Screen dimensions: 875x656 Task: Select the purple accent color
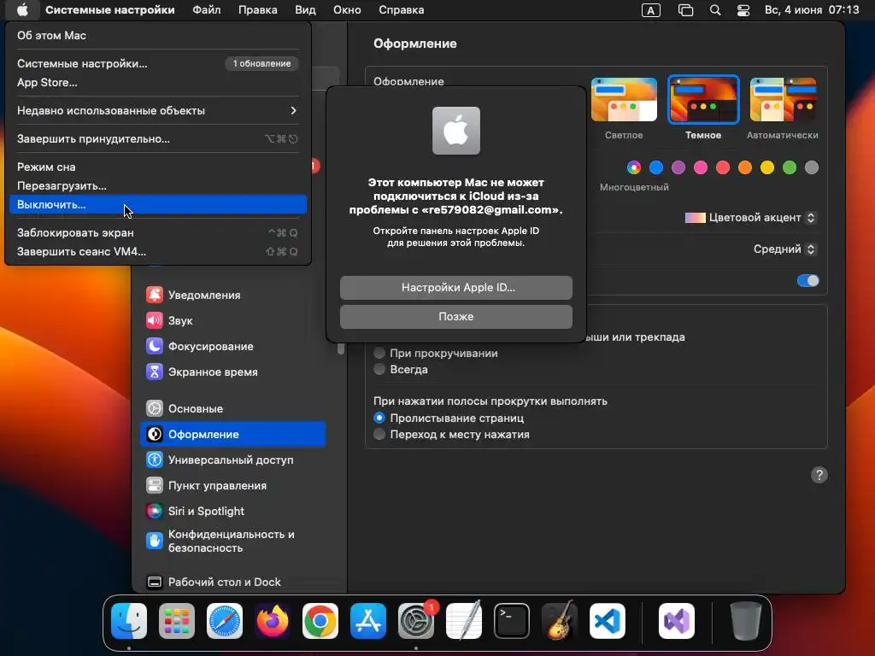(678, 167)
